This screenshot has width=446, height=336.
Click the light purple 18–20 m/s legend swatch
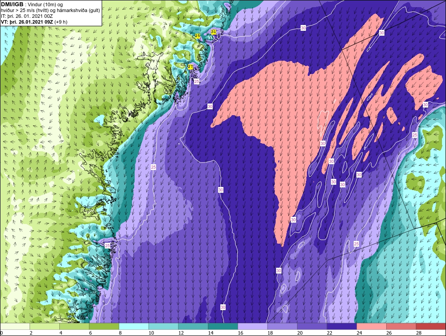(x=282, y=326)
